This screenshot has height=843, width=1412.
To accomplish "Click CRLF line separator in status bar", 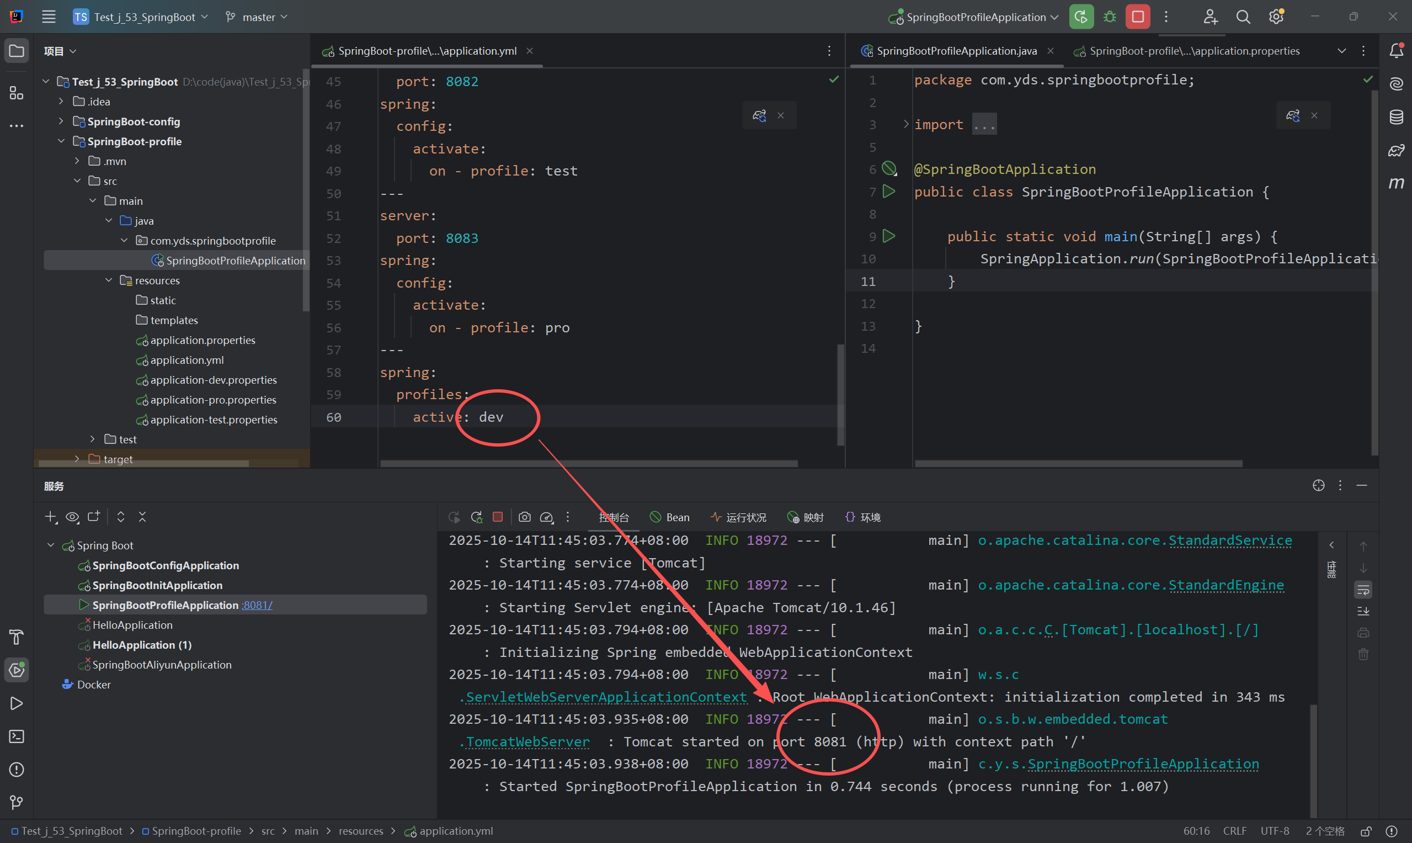I will 1235,831.
